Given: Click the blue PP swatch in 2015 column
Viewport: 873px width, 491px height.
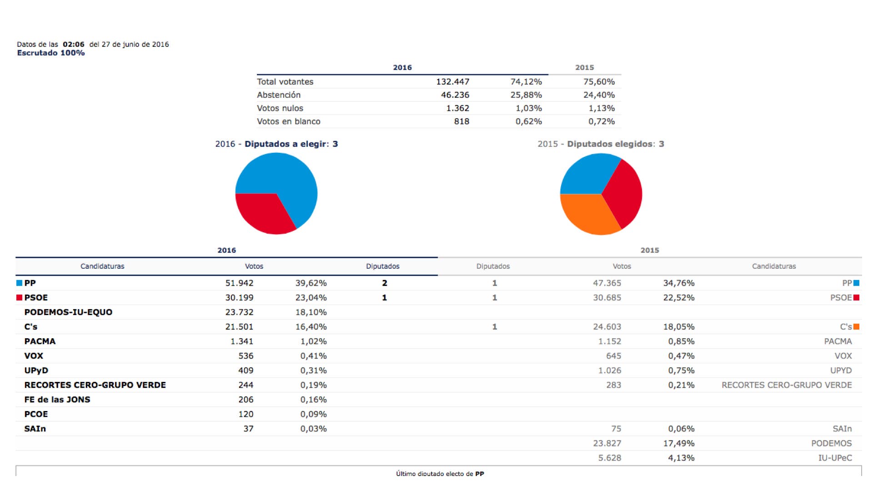Looking at the screenshot, I should click(x=856, y=283).
